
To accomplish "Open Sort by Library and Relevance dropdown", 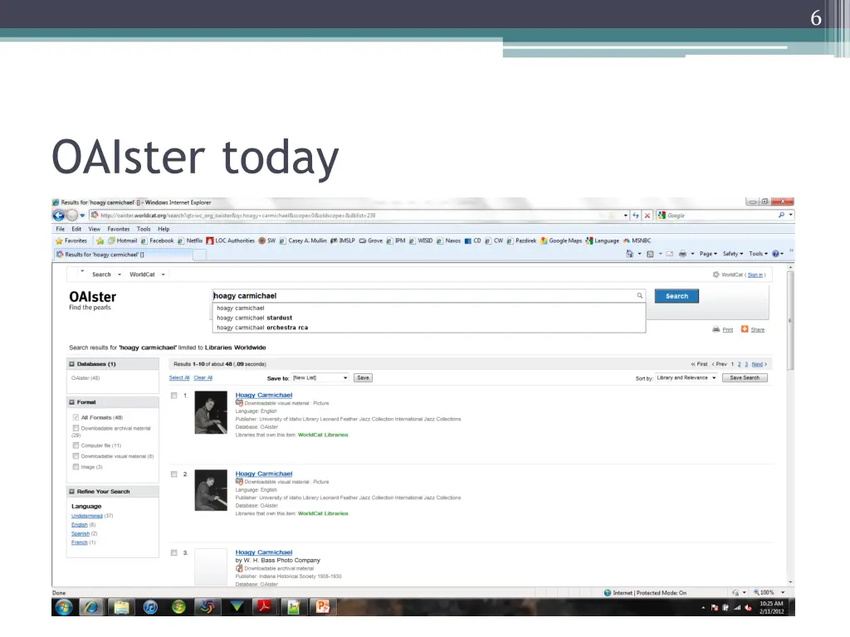I will click(x=686, y=377).
